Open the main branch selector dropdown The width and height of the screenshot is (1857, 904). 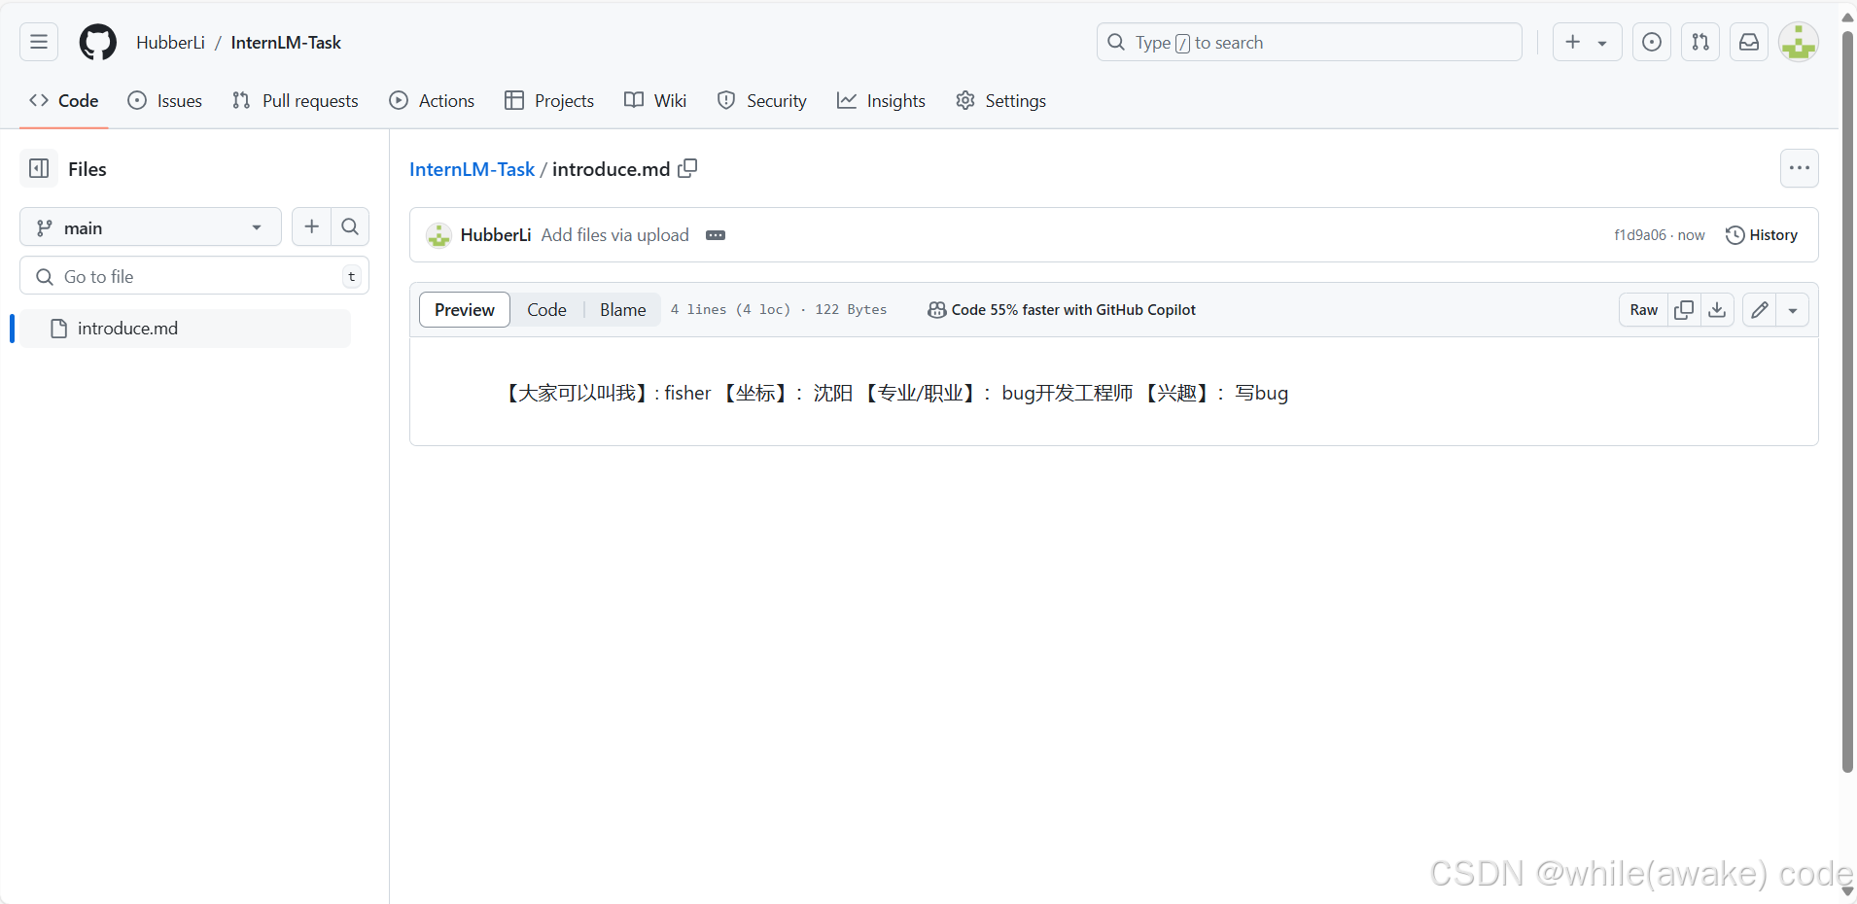[x=151, y=227]
